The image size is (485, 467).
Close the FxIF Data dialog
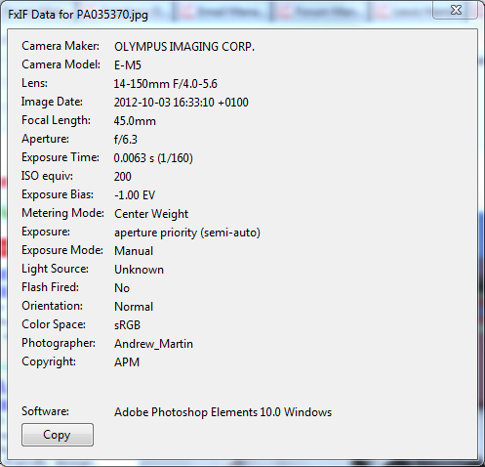(x=455, y=10)
